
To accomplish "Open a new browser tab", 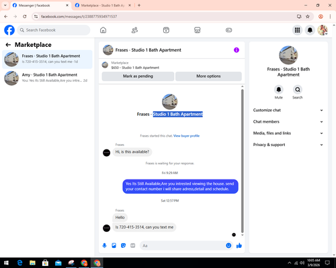I will tap(139, 5).
